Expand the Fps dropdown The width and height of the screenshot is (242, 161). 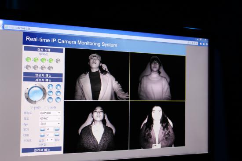point(50,124)
